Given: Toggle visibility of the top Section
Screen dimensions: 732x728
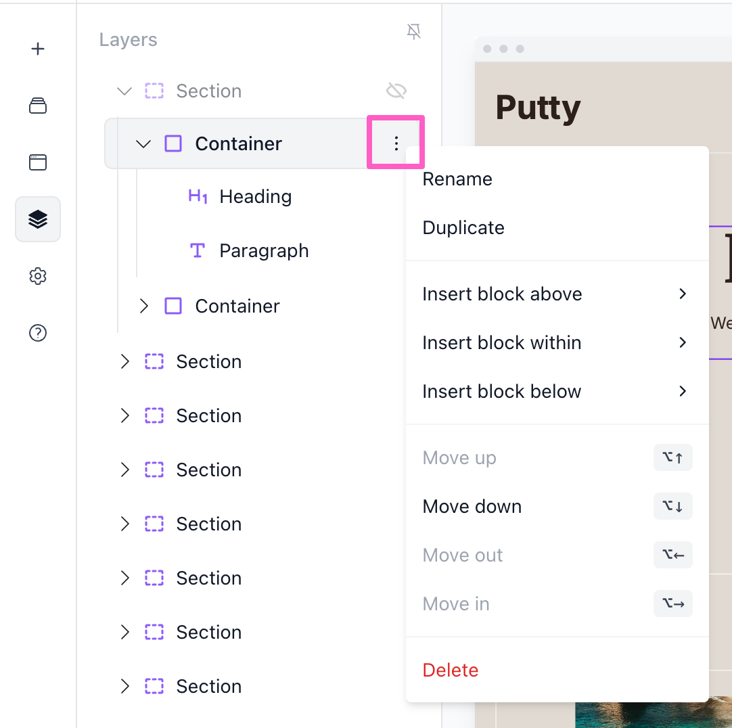Looking at the screenshot, I should pyautogui.click(x=396, y=91).
